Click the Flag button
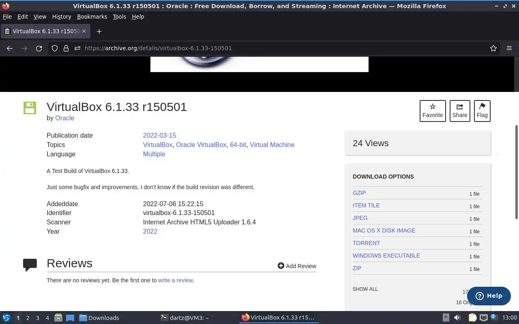Screen dimensions: 519x324 (x=482, y=111)
